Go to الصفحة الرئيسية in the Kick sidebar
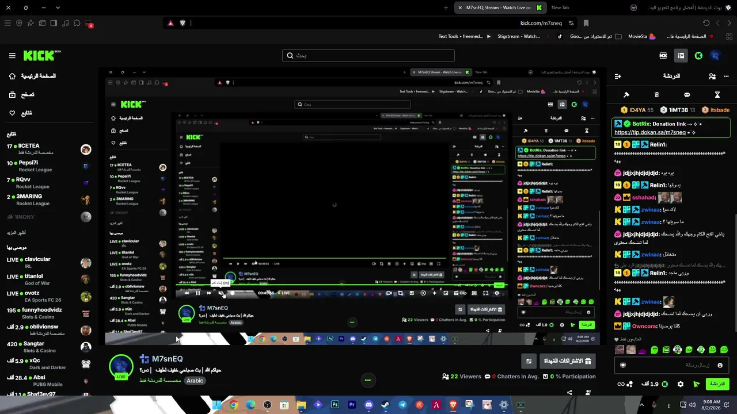737x414 pixels. pos(33,76)
